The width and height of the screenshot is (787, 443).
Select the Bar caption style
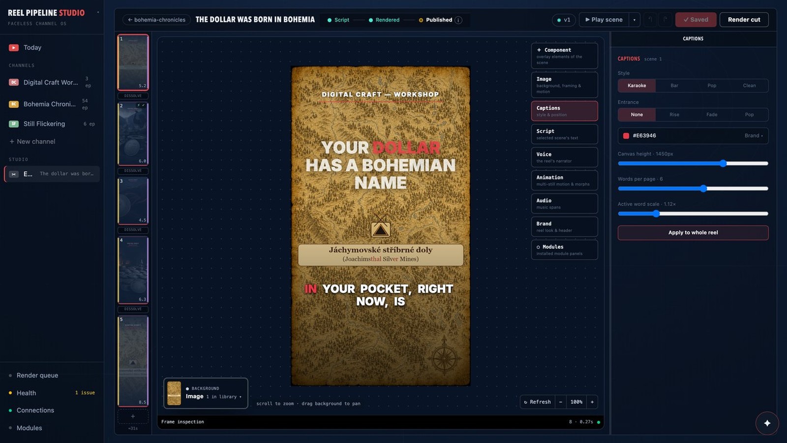click(x=674, y=86)
